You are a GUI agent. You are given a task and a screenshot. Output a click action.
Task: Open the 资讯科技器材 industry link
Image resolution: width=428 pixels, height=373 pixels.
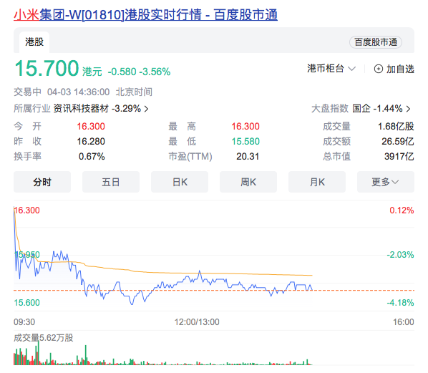(x=81, y=108)
